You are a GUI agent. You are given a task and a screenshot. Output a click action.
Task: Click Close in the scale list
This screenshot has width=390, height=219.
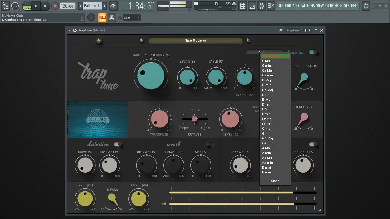[275, 181]
